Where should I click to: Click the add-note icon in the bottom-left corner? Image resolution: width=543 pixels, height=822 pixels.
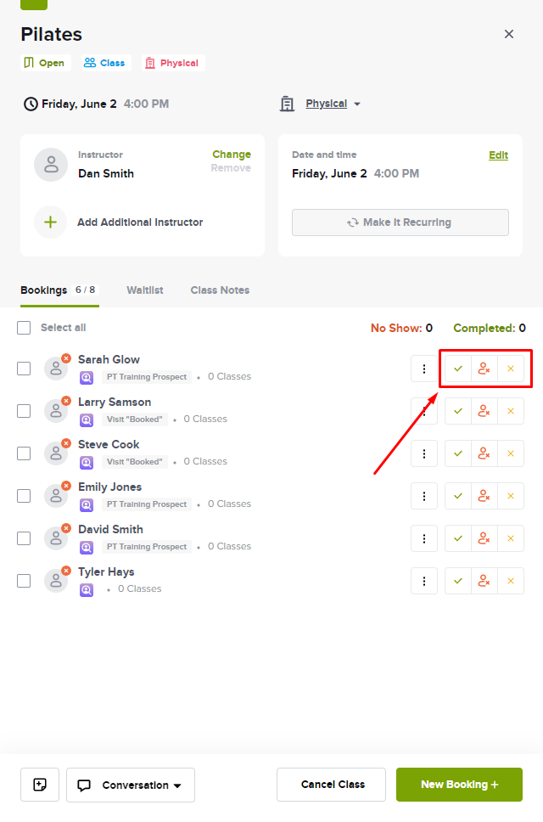pos(40,785)
